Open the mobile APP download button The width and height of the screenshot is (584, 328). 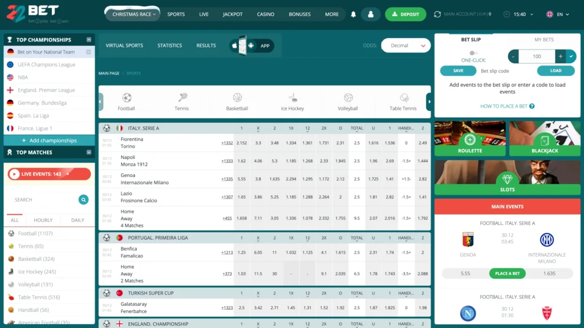[x=252, y=46]
